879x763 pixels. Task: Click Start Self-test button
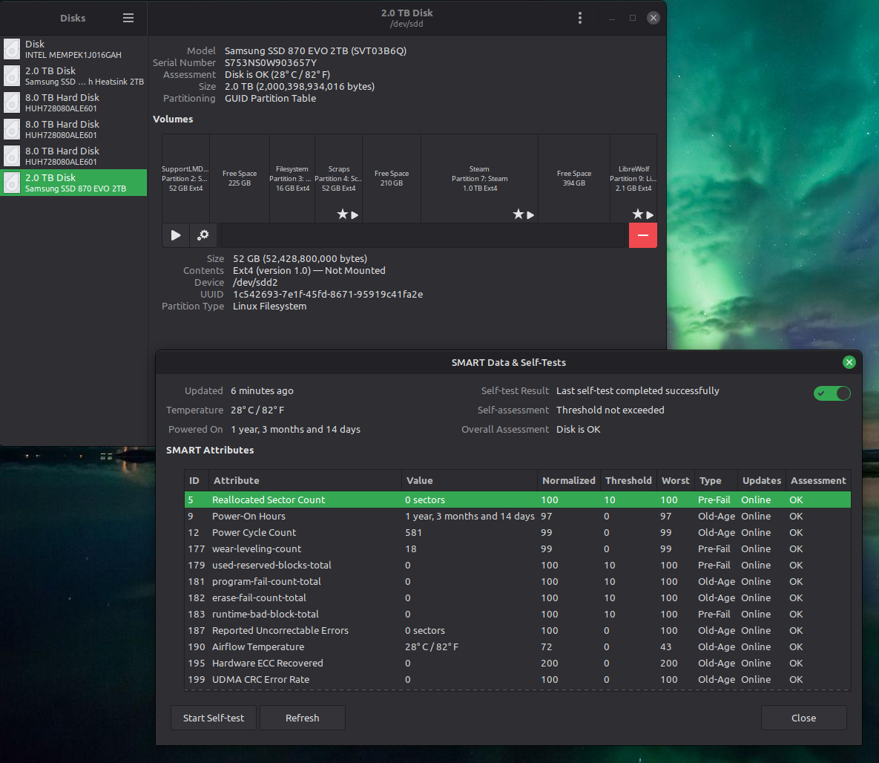(214, 718)
